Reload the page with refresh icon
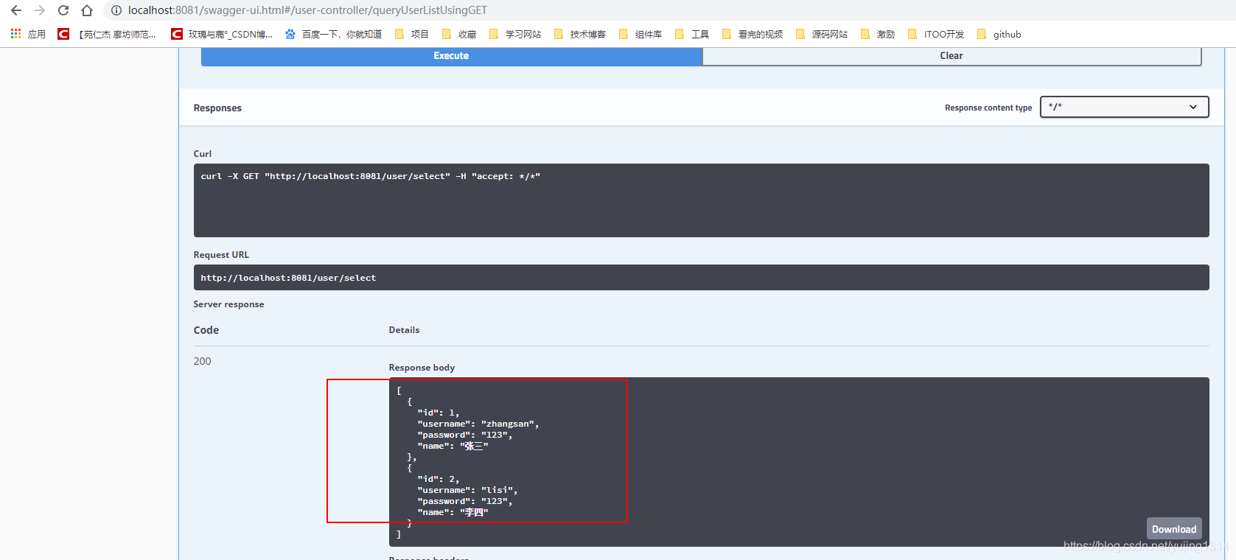The height and width of the screenshot is (560, 1236). click(x=63, y=10)
